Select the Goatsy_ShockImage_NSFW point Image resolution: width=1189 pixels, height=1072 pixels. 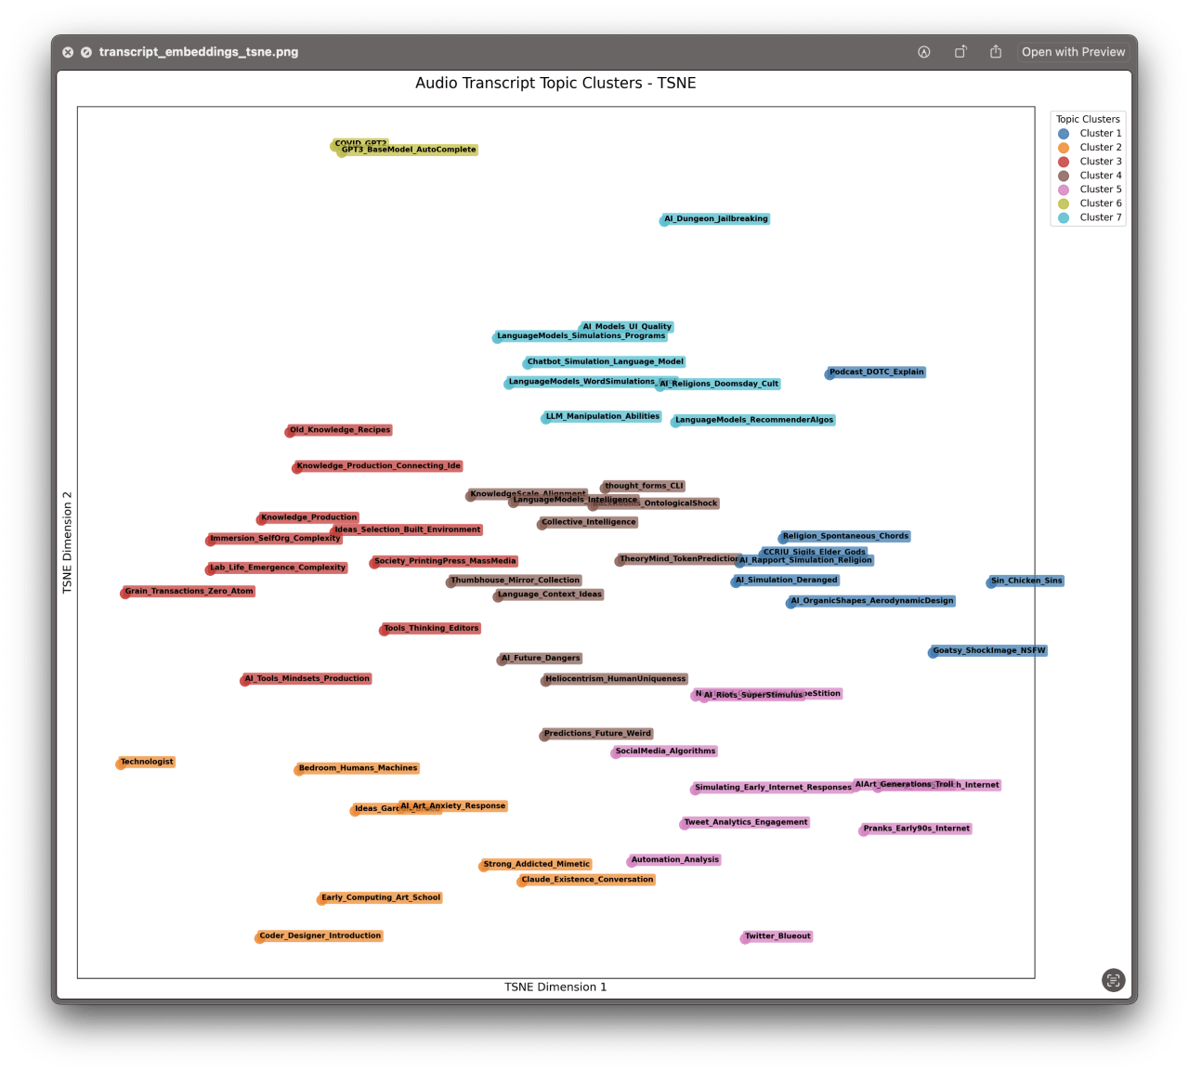tap(987, 651)
